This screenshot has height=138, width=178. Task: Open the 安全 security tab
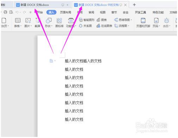click(x=126, y=12)
